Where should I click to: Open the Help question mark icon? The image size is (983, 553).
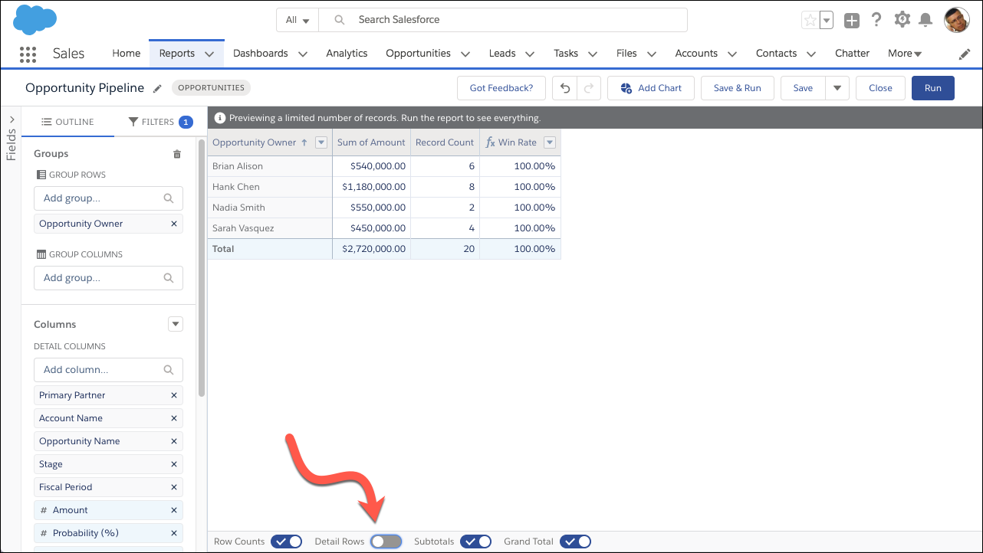(876, 20)
